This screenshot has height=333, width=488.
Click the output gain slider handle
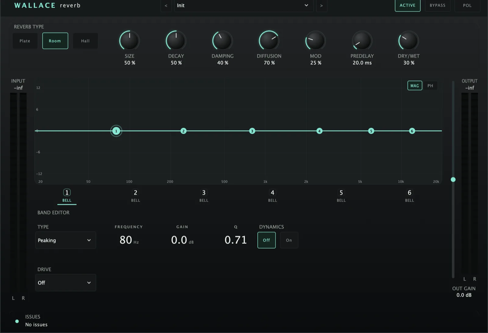453,179
